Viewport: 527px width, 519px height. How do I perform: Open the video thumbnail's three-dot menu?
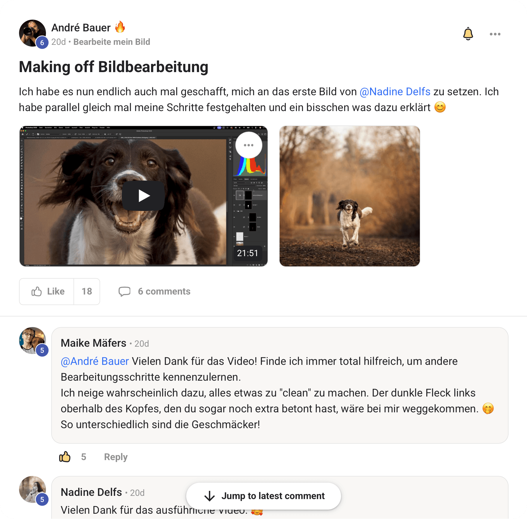pyautogui.click(x=249, y=145)
